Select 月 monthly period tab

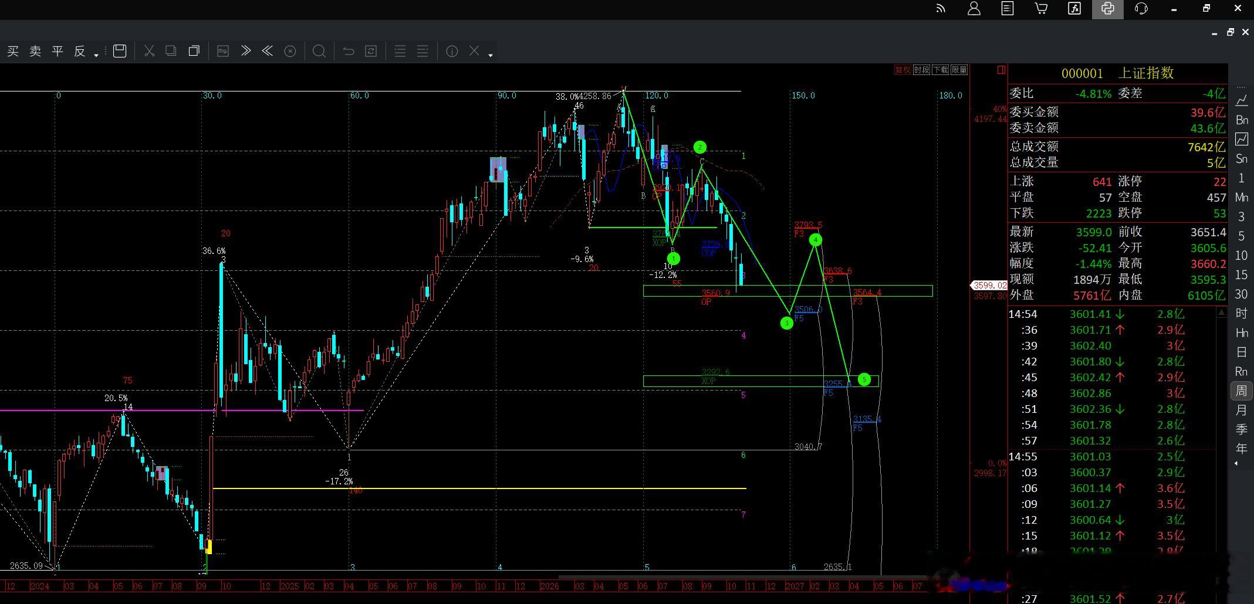click(1242, 410)
